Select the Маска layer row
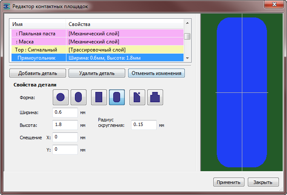287x195 pixels. (x=98, y=42)
